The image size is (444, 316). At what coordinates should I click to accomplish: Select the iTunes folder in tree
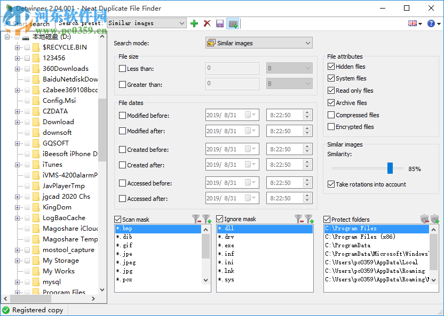coord(52,165)
